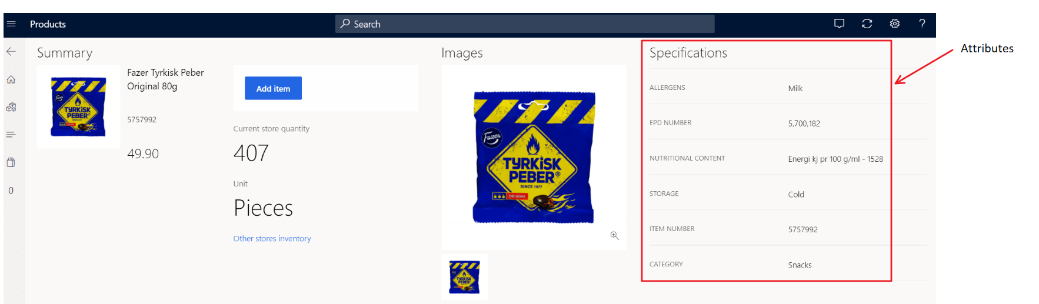Open the products boxes icon in sidebar

pos(11,107)
